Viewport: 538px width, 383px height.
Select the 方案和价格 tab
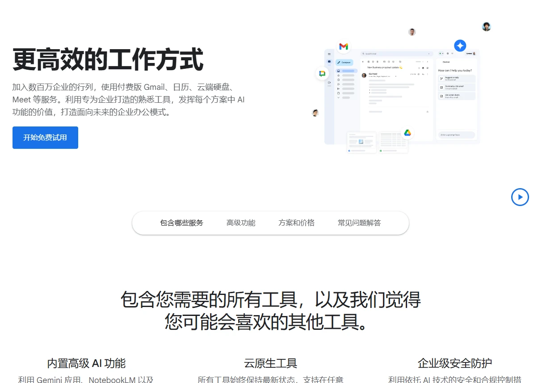[296, 223]
